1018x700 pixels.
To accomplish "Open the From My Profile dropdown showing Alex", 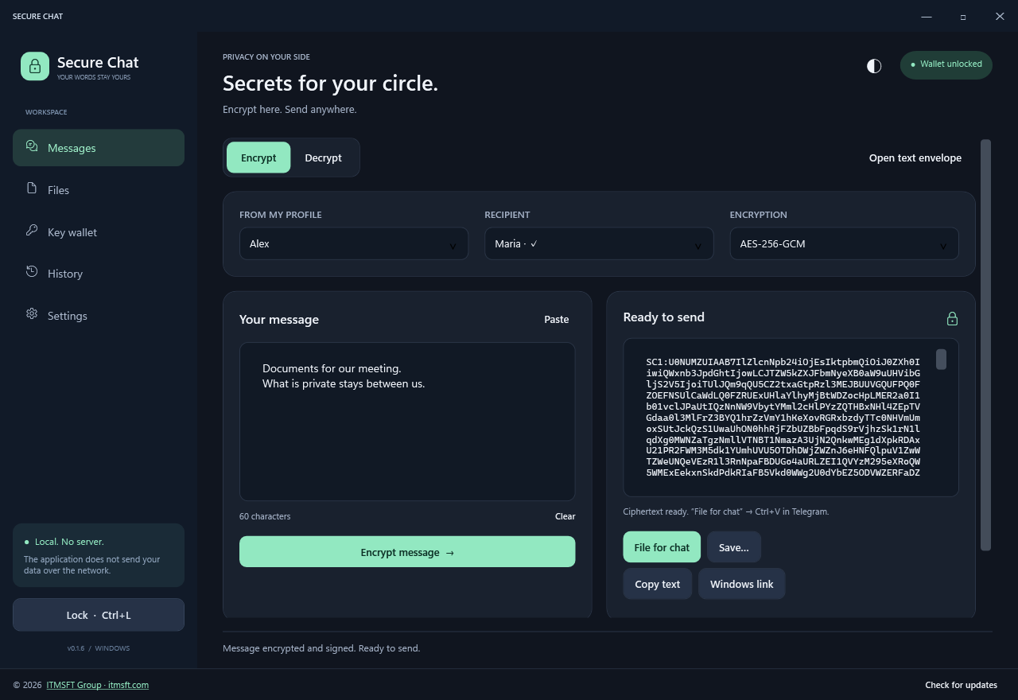I will point(353,244).
